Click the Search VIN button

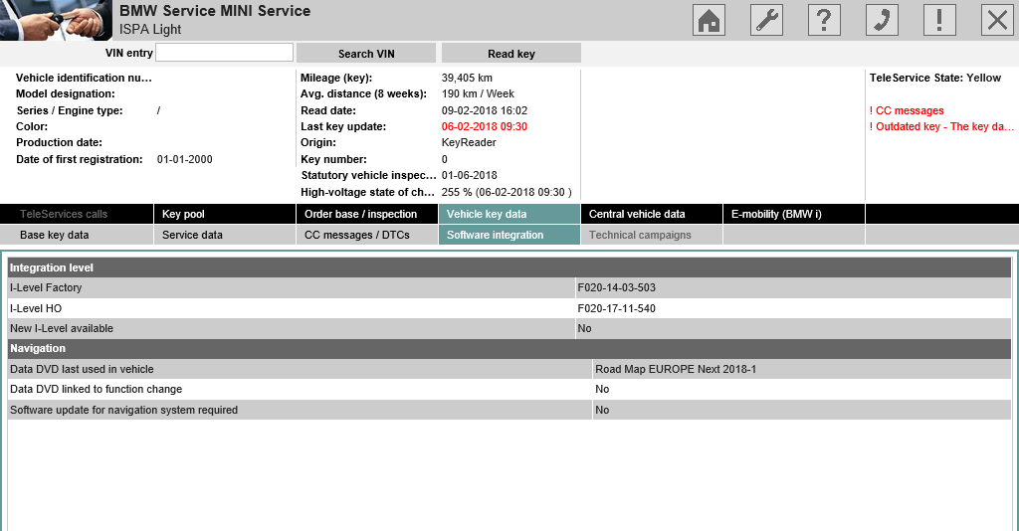[x=366, y=54]
